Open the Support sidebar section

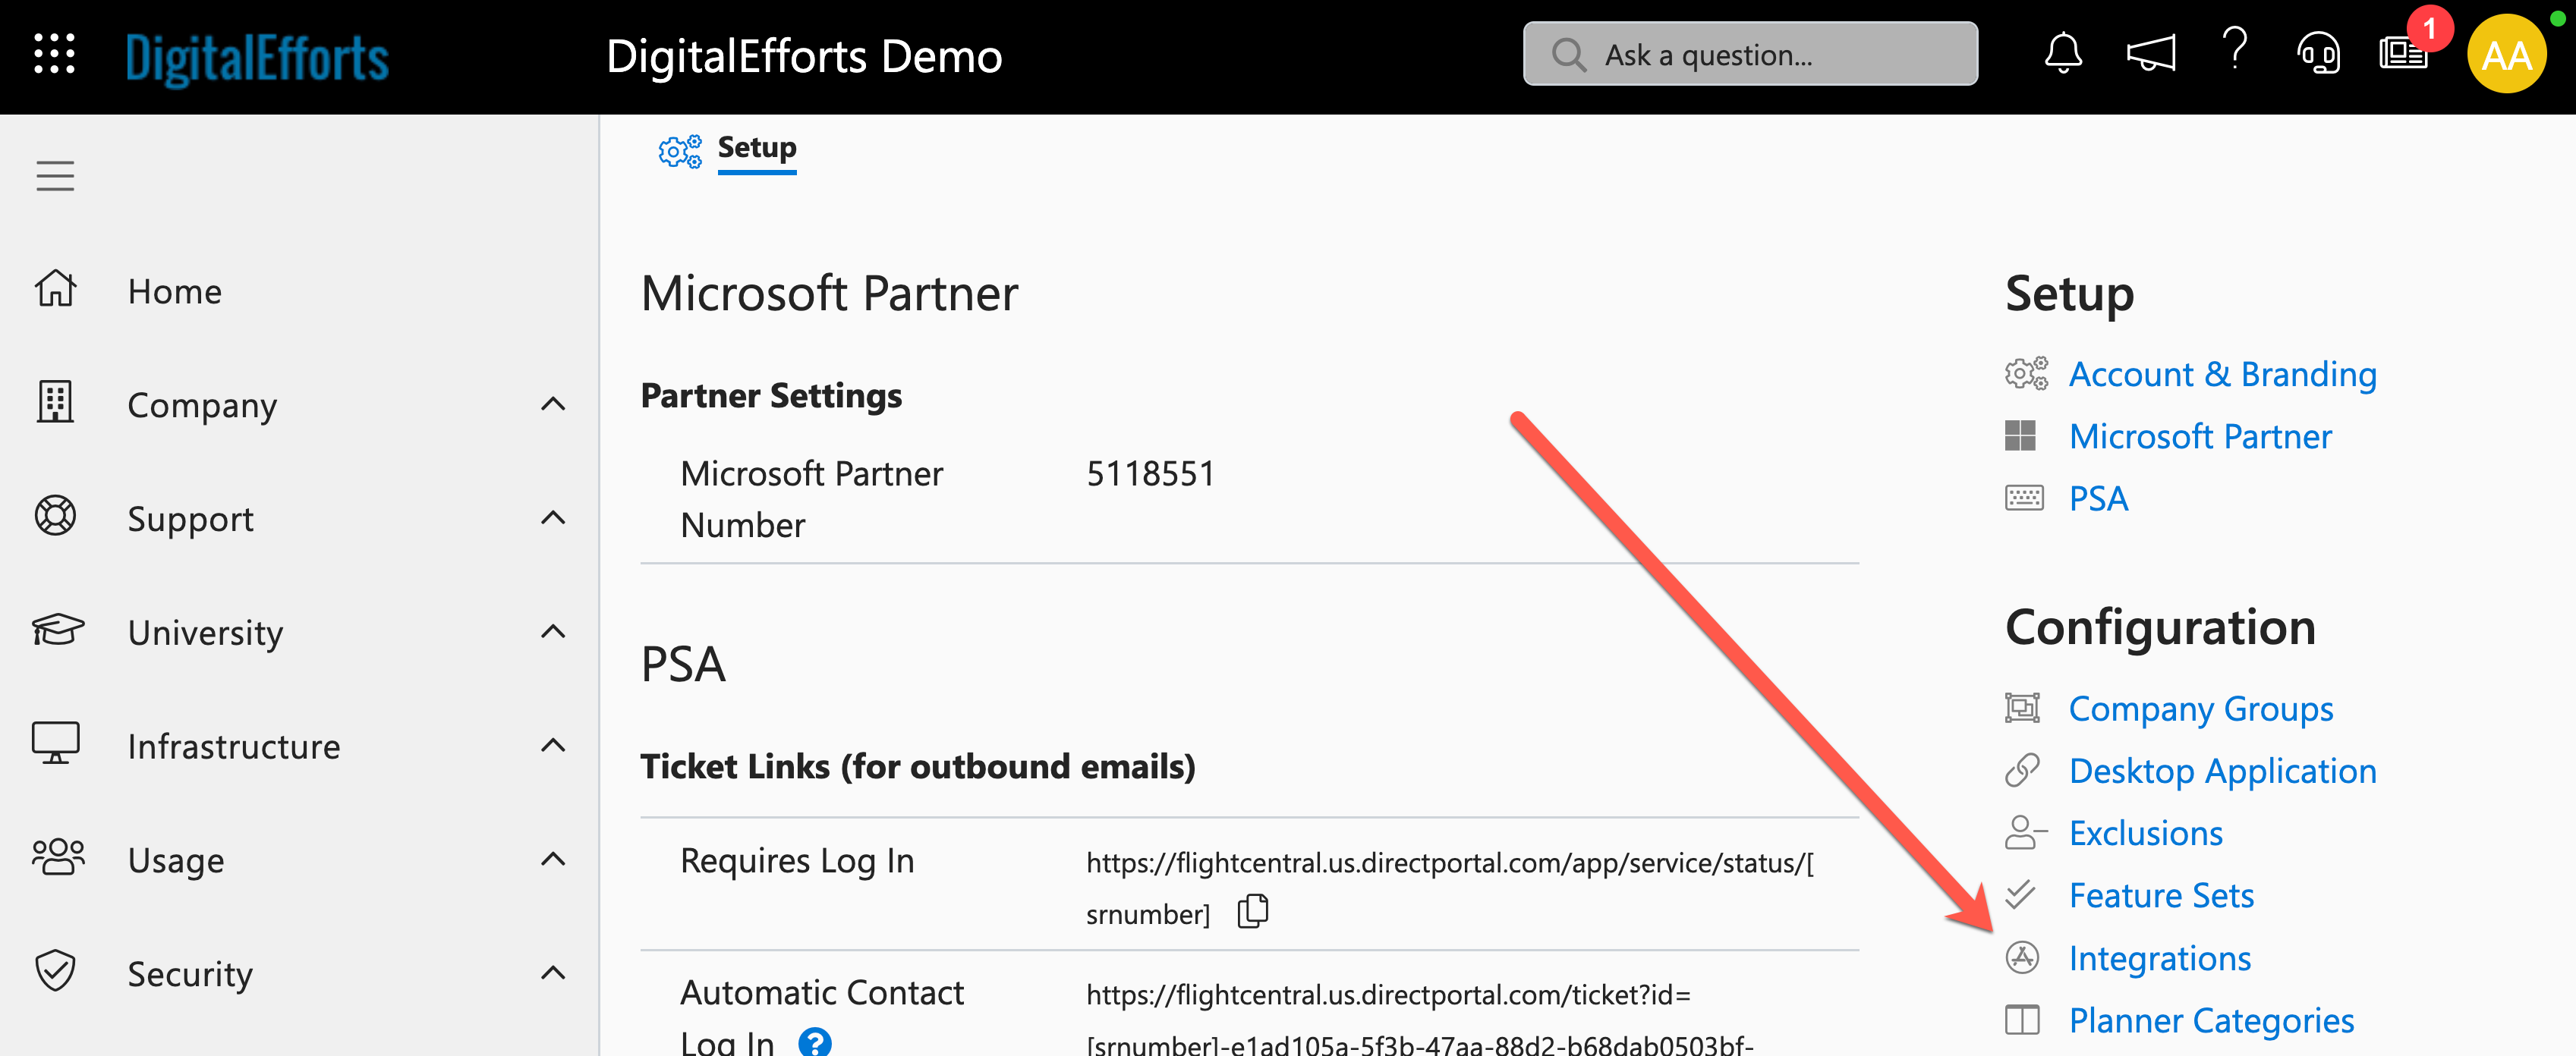point(190,520)
